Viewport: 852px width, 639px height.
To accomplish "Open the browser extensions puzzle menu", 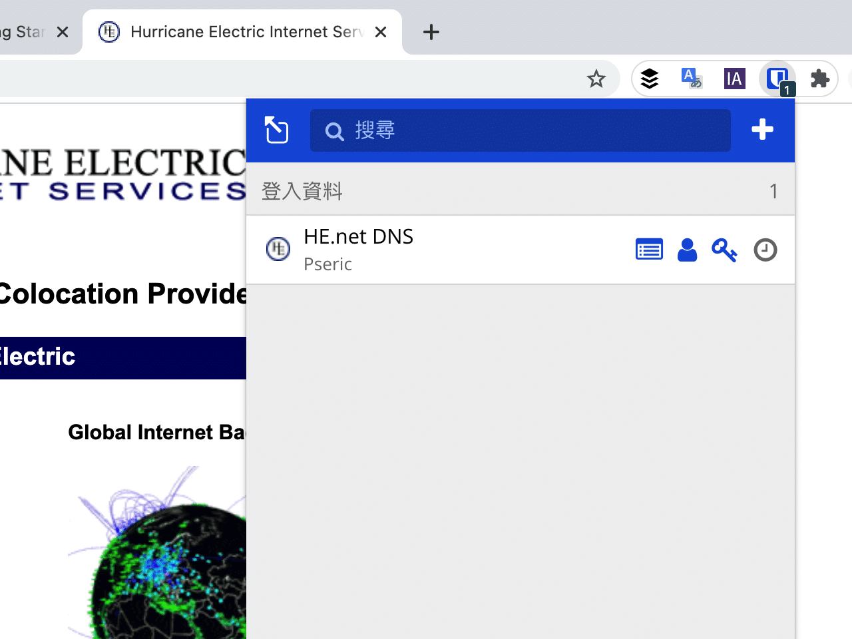I will pos(819,79).
